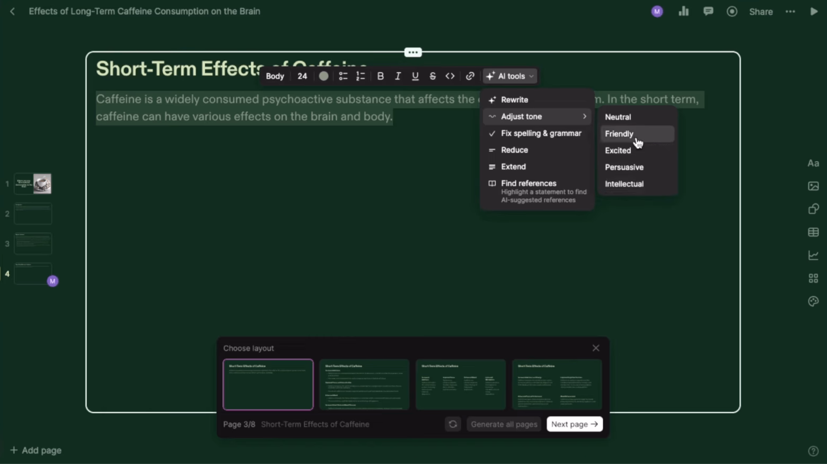Image resolution: width=827 pixels, height=464 pixels.
Task: Open the comments icon in header
Action: (x=708, y=11)
